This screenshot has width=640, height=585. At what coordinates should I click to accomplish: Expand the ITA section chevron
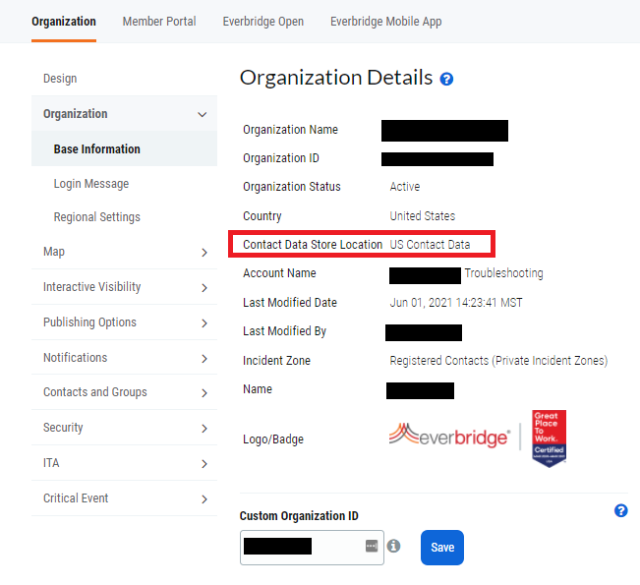[204, 464]
